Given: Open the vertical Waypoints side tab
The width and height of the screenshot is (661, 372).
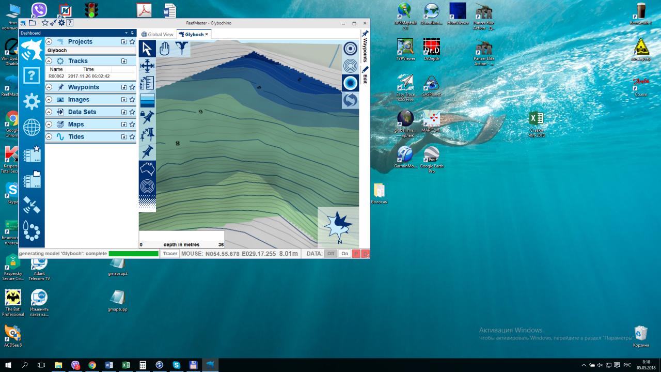Looking at the screenshot, I should [x=365, y=47].
